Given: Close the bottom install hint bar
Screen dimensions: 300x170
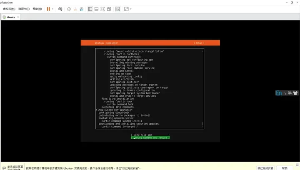Looking at the screenshot, I should (x=297, y=165).
